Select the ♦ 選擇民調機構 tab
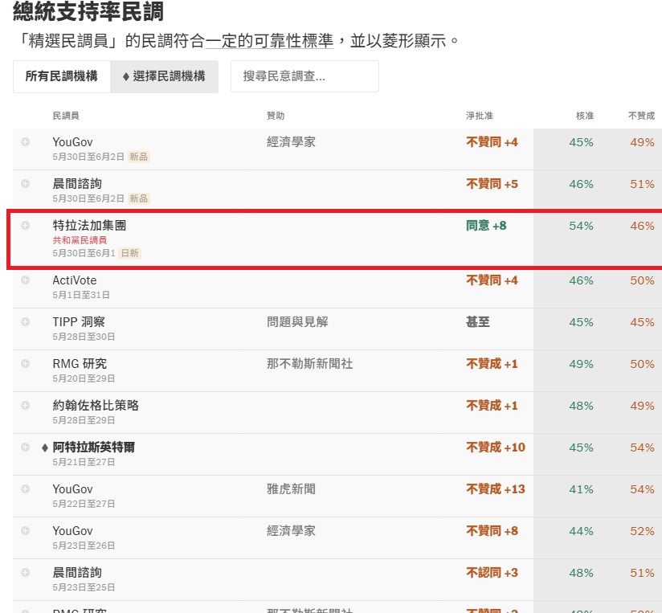 164,76
